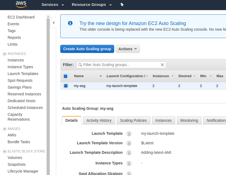Click Create Auto Scaling group button
This screenshot has width=226, height=175.
87,49
